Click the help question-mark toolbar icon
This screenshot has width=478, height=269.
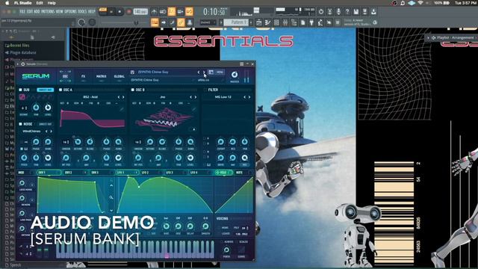point(347,12)
